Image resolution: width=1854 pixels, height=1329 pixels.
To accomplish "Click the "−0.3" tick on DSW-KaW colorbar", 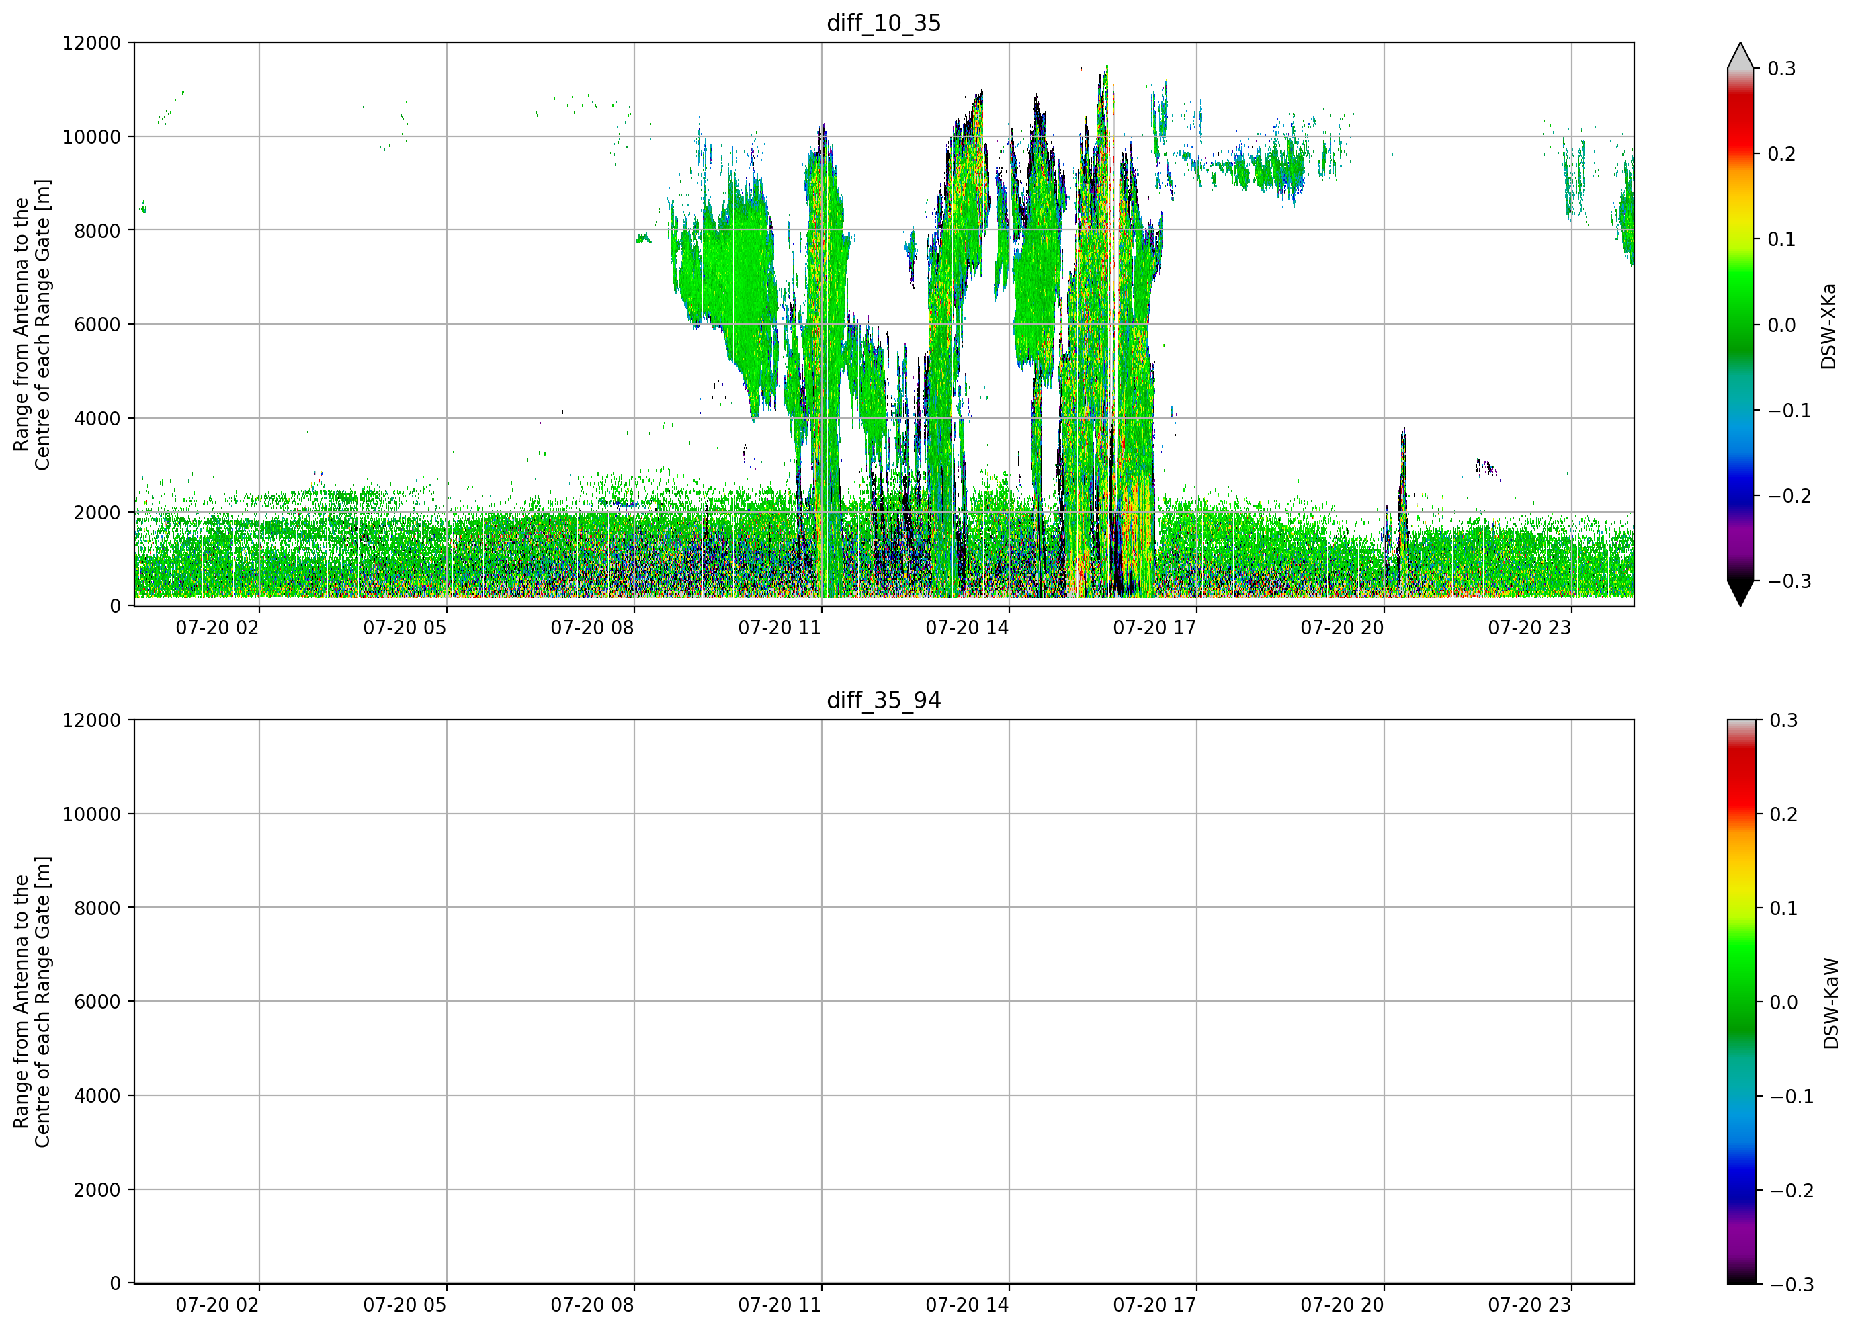I will [1792, 1285].
